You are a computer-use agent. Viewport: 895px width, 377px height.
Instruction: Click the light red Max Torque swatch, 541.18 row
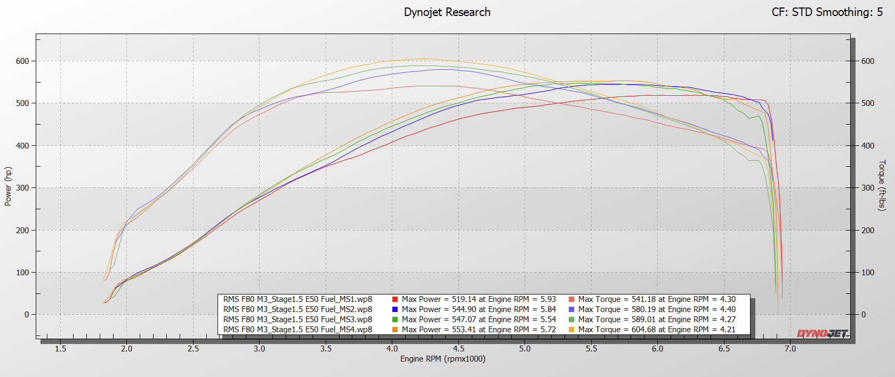click(x=571, y=299)
